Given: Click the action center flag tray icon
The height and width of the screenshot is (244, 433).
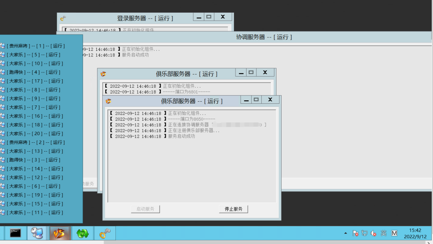Looking at the screenshot, I should [356, 233].
